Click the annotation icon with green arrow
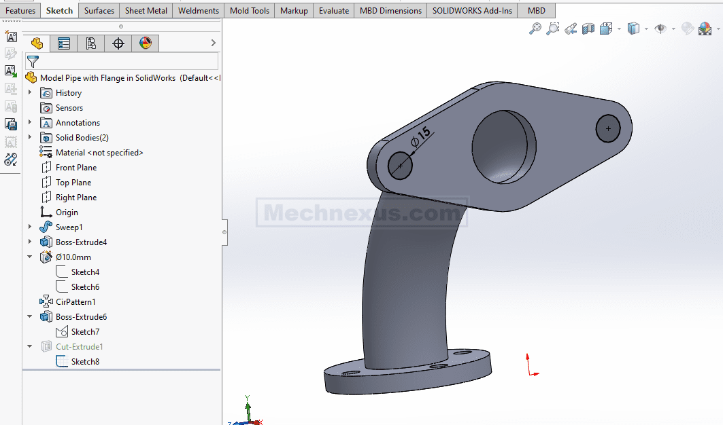This screenshot has height=425, width=723. tap(11, 71)
